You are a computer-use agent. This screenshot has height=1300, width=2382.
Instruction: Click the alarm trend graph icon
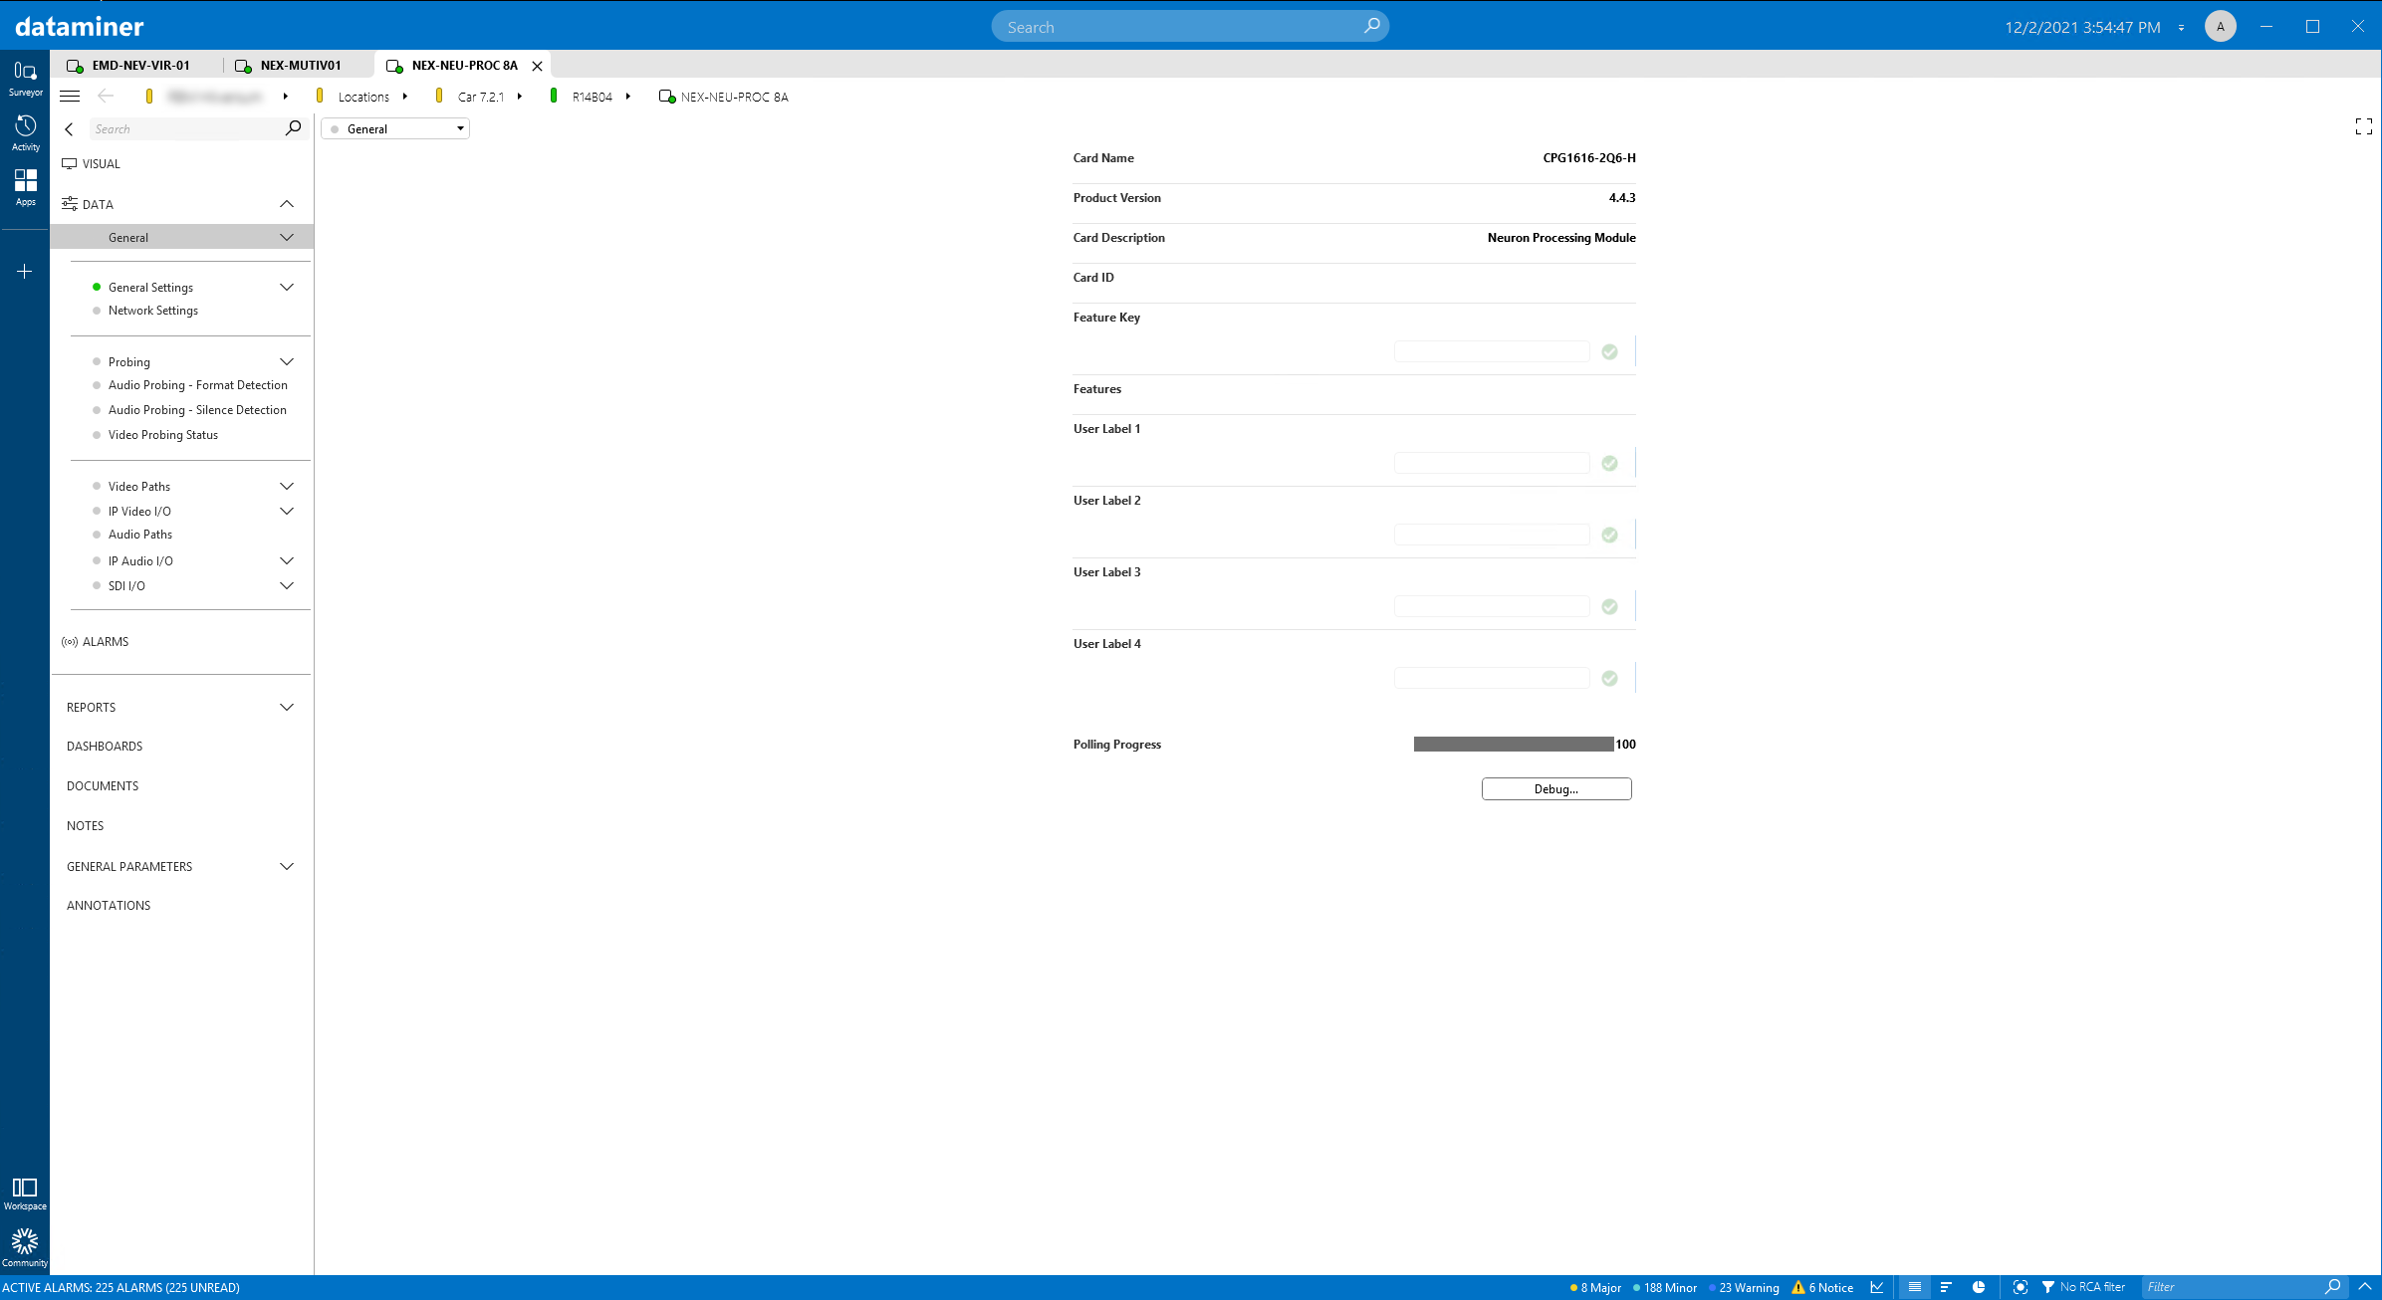pos(1877,1287)
